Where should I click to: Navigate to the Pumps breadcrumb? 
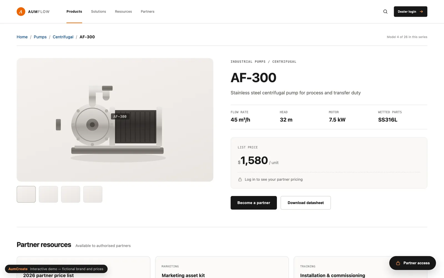pyautogui.click(x=40, y=37)
